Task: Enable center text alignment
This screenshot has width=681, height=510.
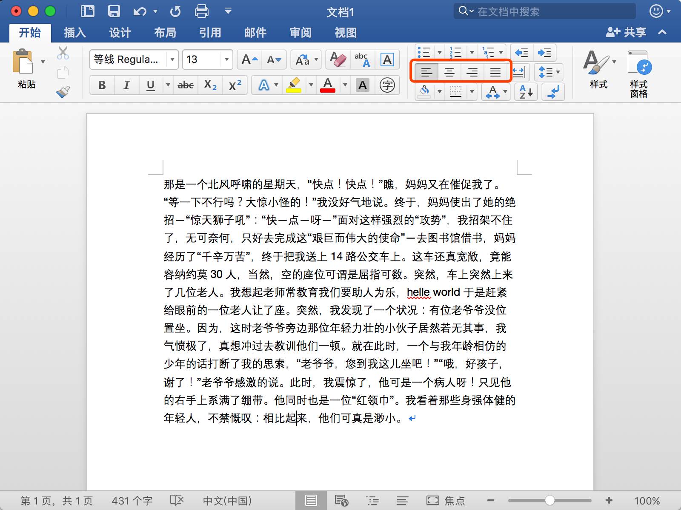Action: 449,72
